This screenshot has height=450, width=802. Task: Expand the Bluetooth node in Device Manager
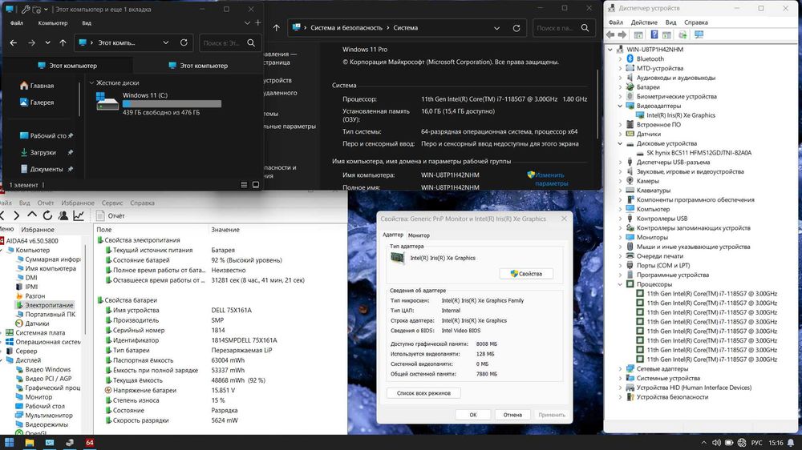(x=620, y=58)
